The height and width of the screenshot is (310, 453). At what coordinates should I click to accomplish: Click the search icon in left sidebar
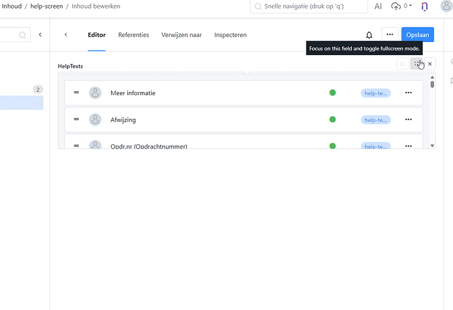click(x=22, y=35)
